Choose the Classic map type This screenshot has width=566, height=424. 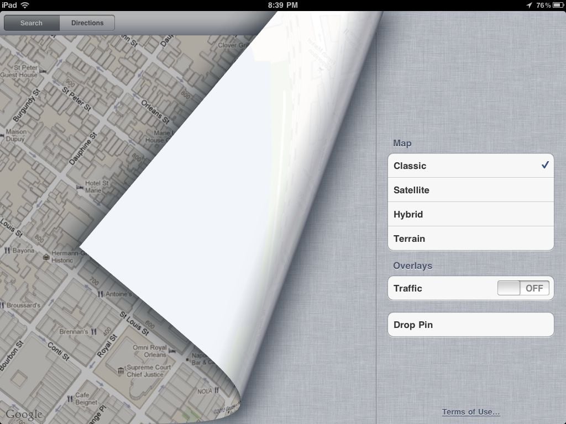pos(471,166)
